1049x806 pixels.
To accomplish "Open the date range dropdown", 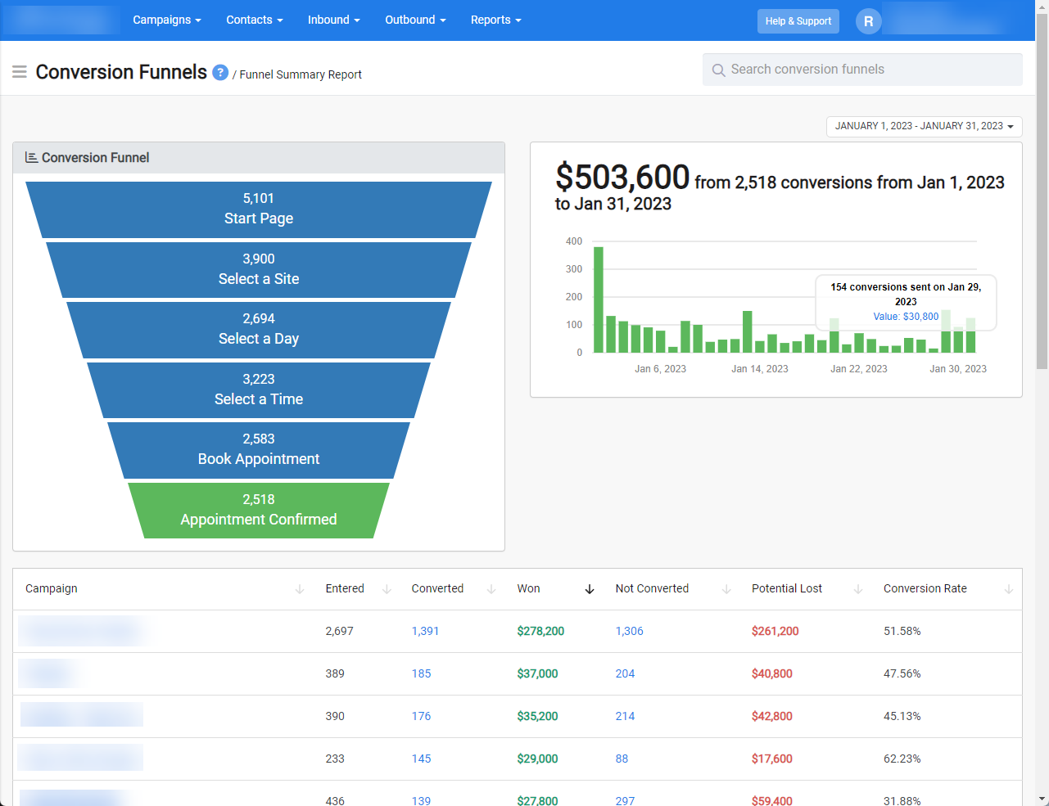I will [x=924, y=126].
